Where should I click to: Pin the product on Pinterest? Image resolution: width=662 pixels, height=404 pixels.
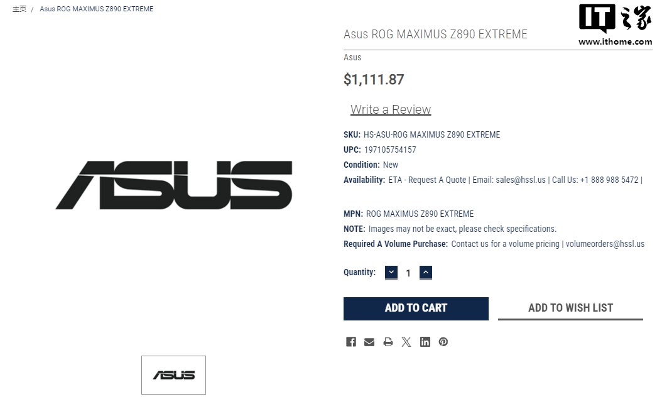443,342
